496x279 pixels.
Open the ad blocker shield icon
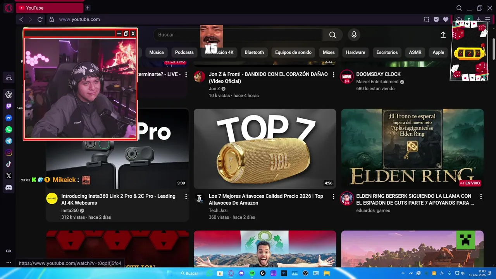coord(436,19)
